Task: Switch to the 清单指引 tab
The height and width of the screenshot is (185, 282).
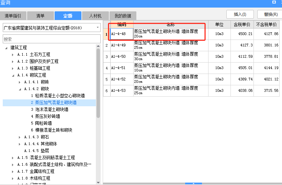Action: (x=13, y=16)
